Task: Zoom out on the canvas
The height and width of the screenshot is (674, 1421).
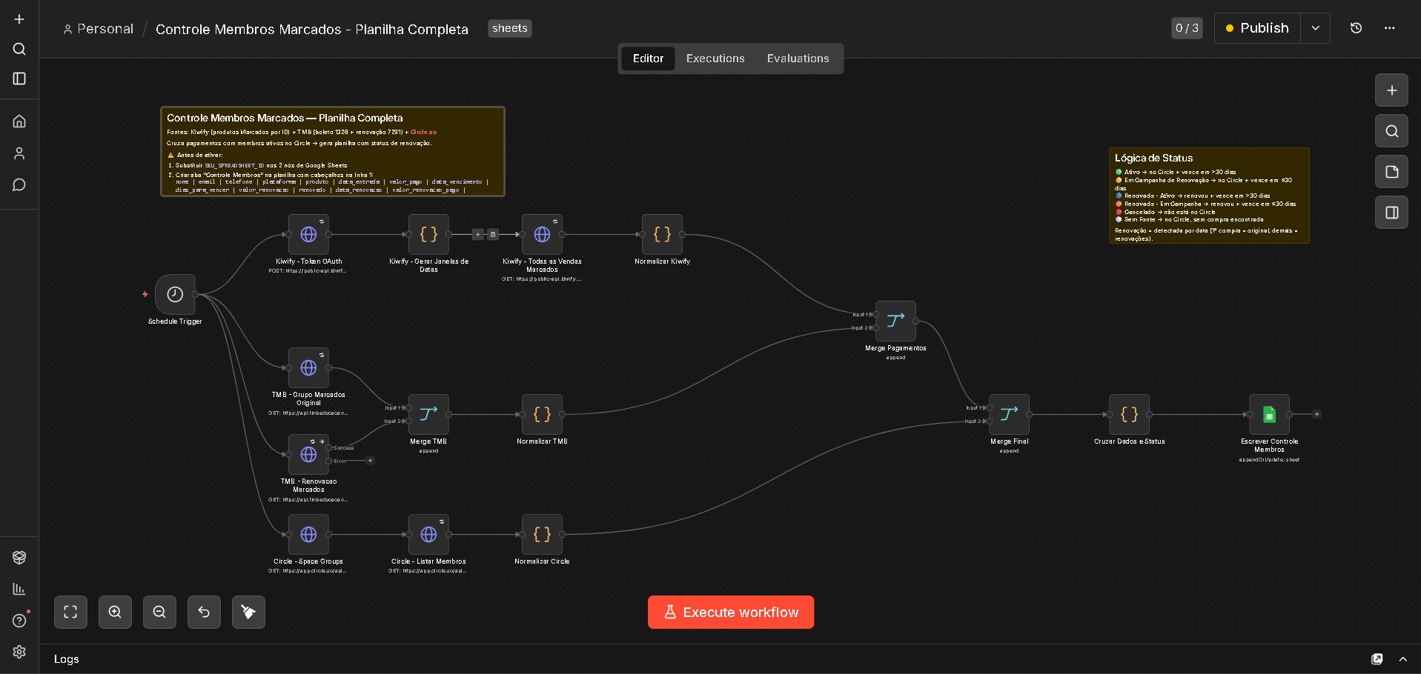Action: tap(159, 612)
